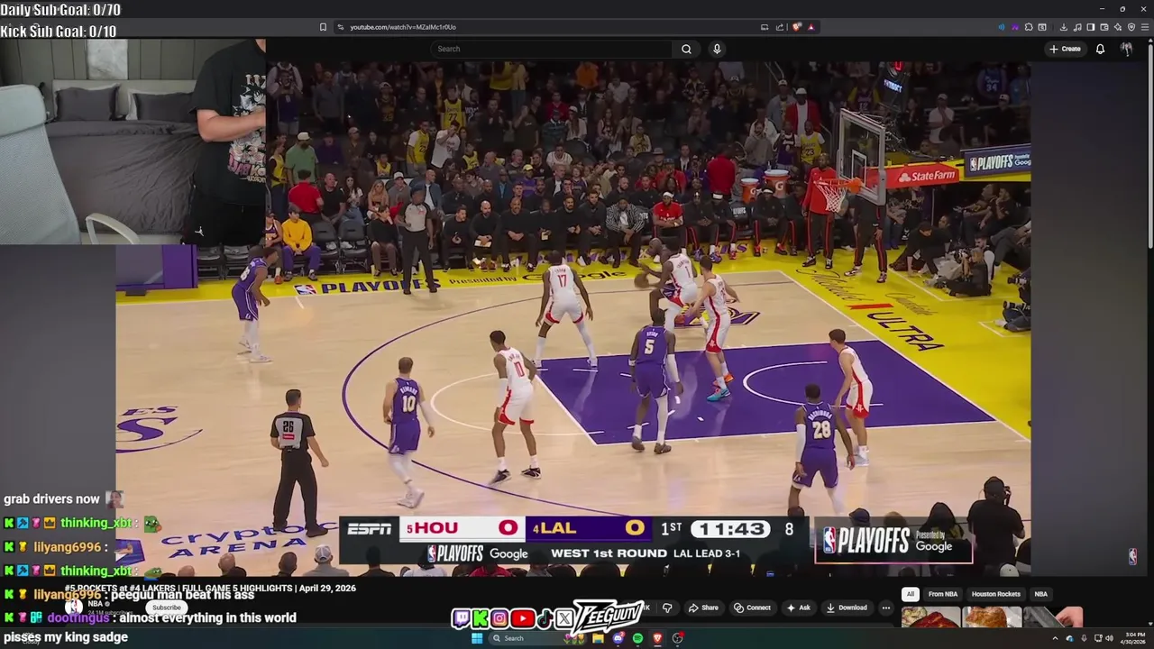This screenshot has width=1154, height=649.
Task: Select the Houston Rockets filter chip
Action: tap(996, 594)
